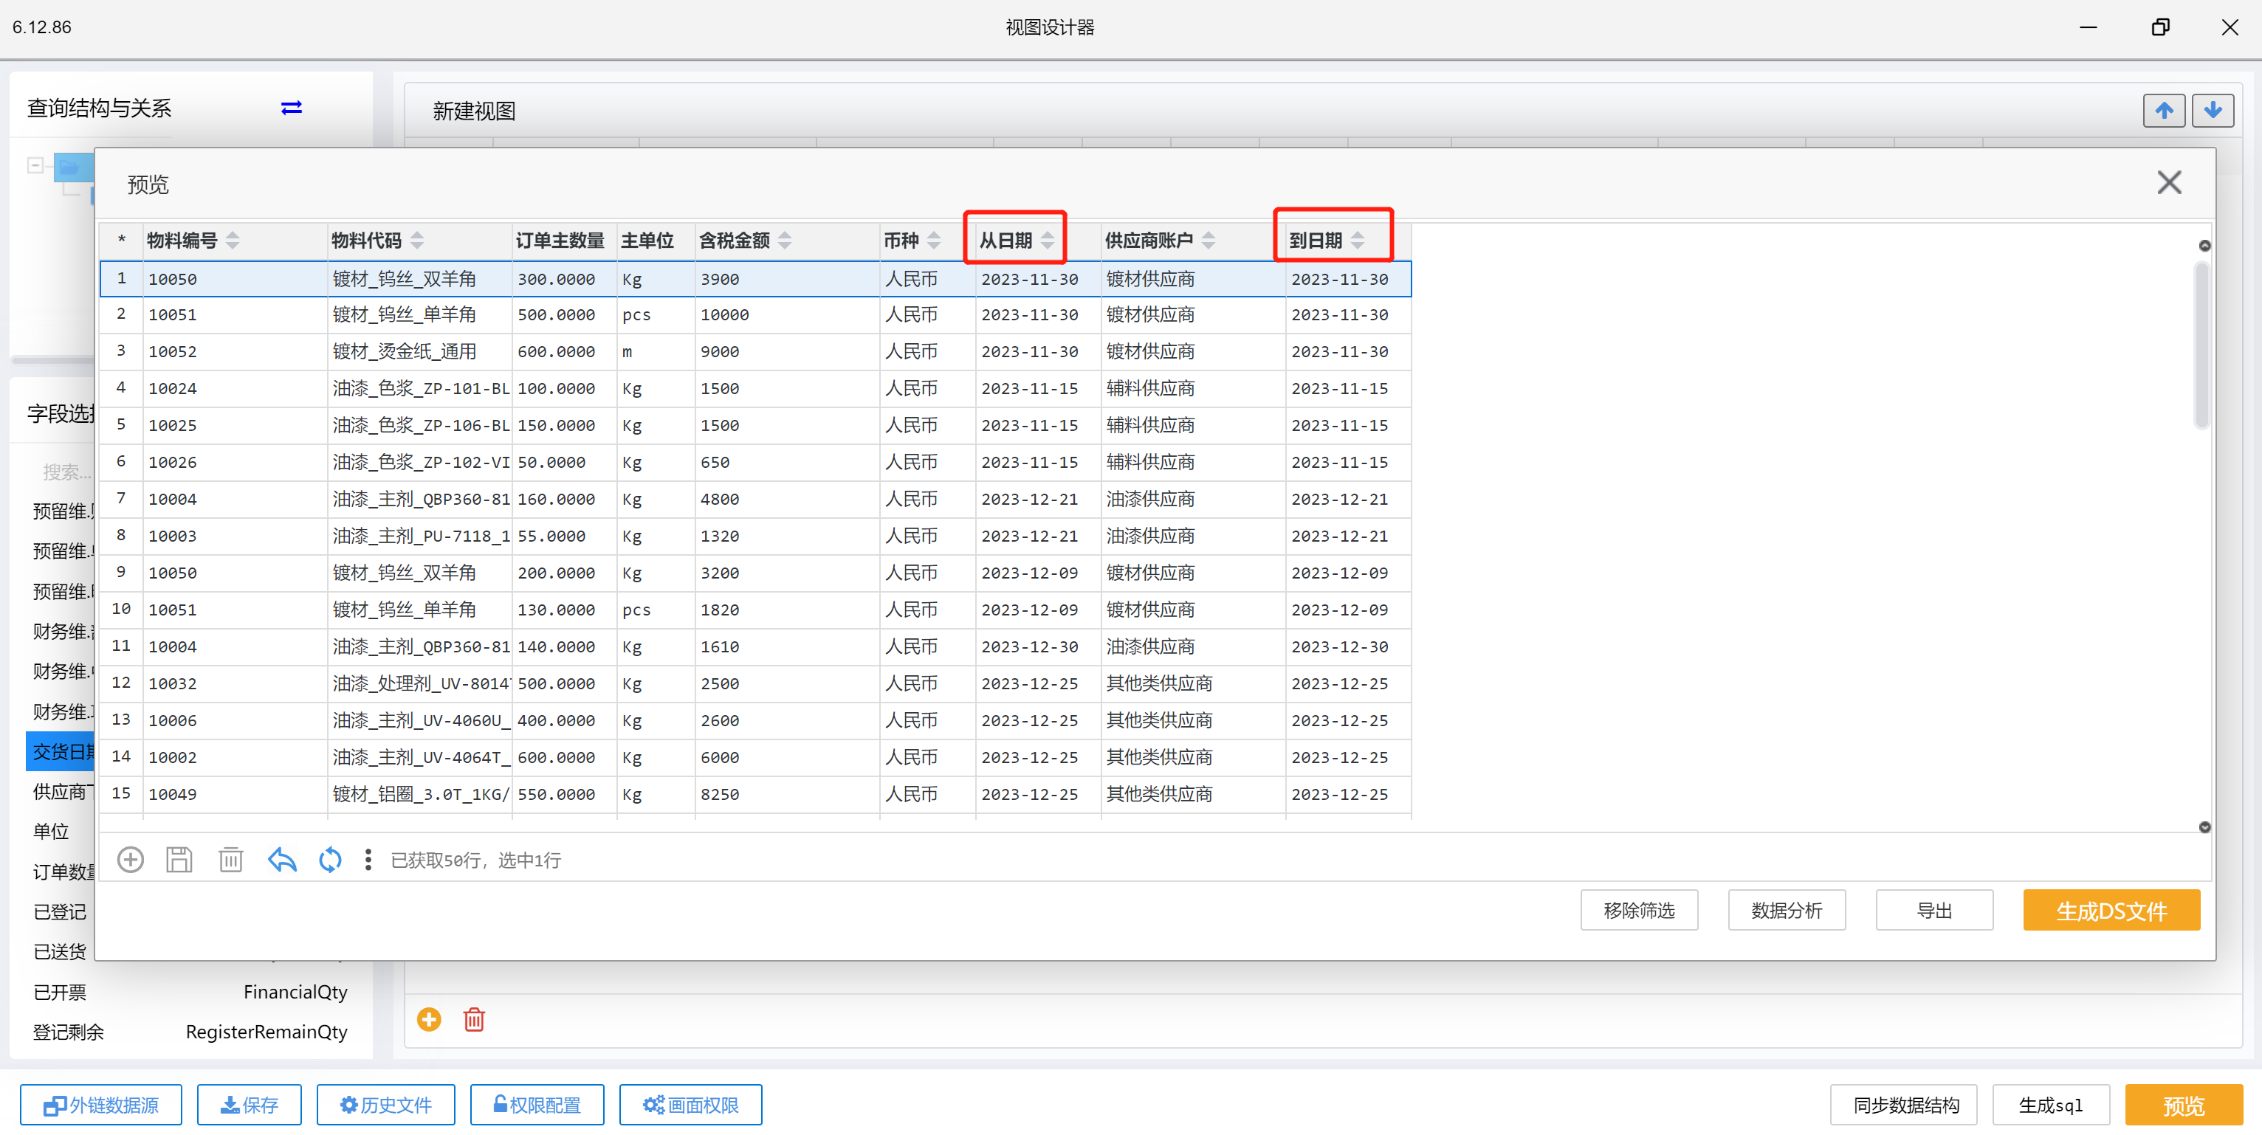Click the orange add plus icon below view

pyautogui.click(x=430, y=1019)
